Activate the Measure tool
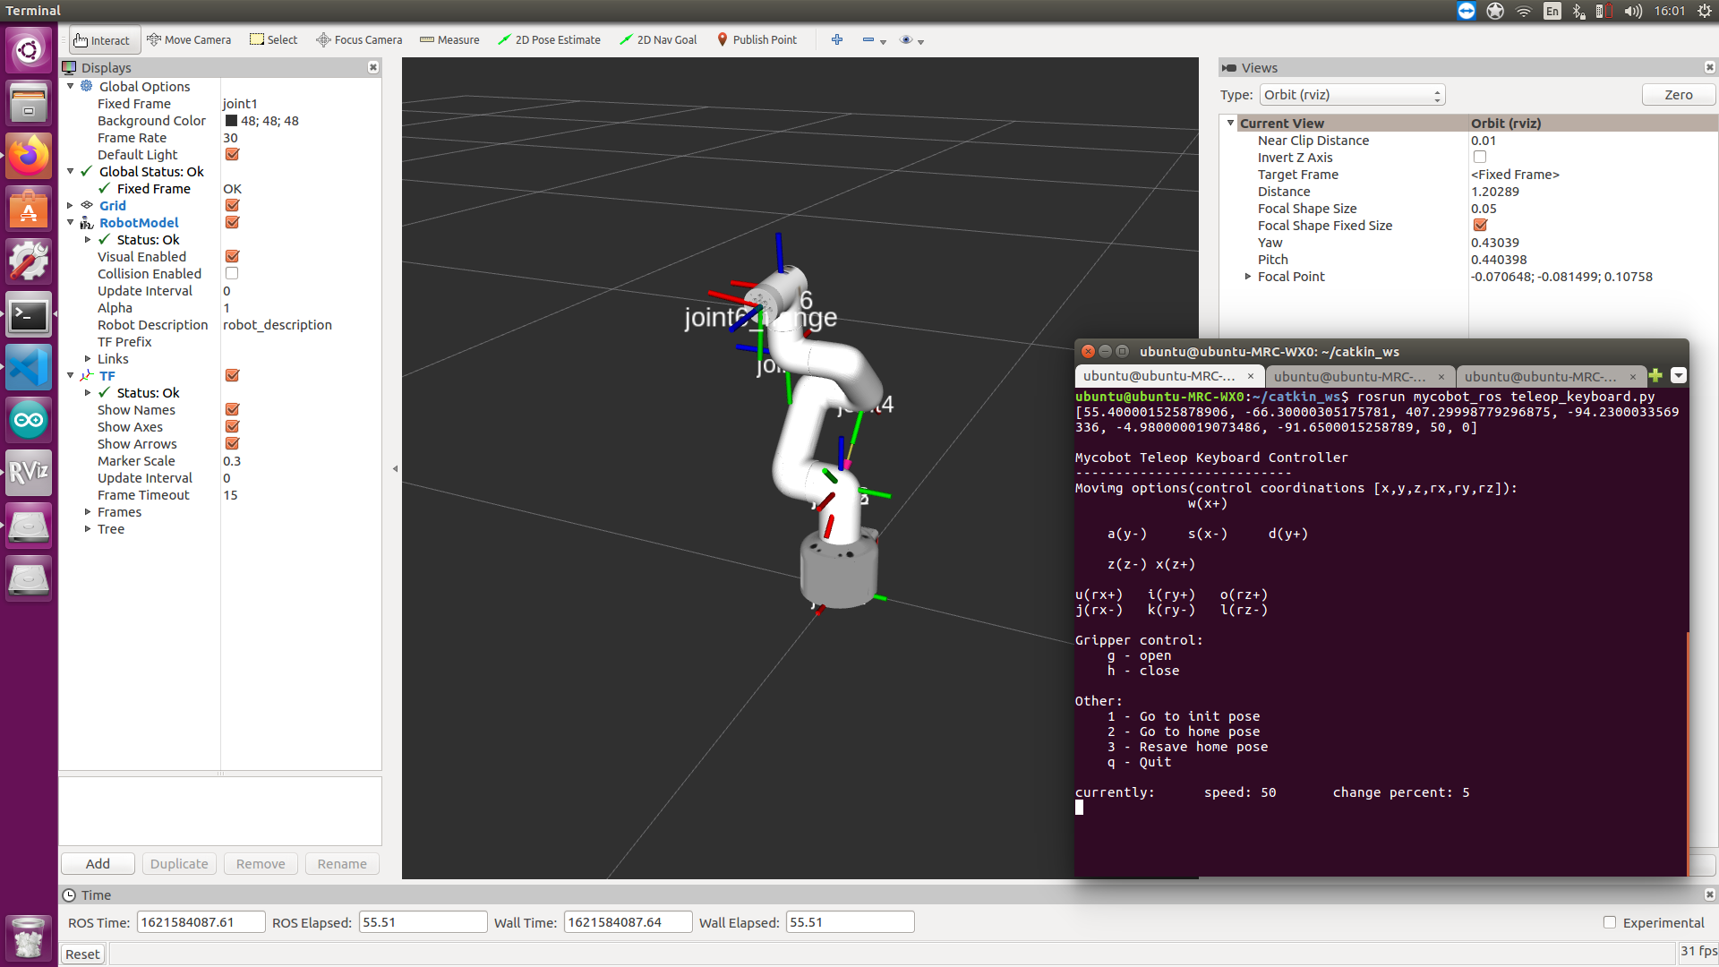Image resolution: width=1719 pixels, height=967 pixels. (x=449, y=39)
